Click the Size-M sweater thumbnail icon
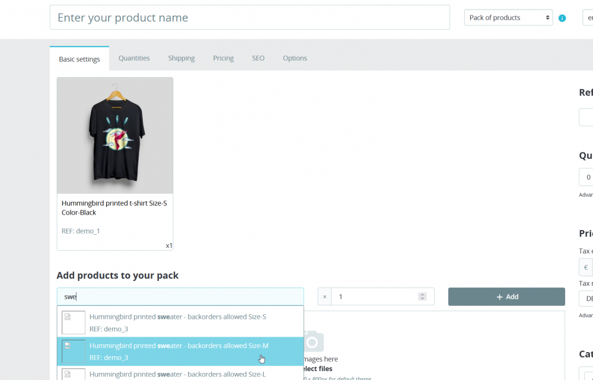Screen dimensions: 593x380 click(x=74, y=351)
